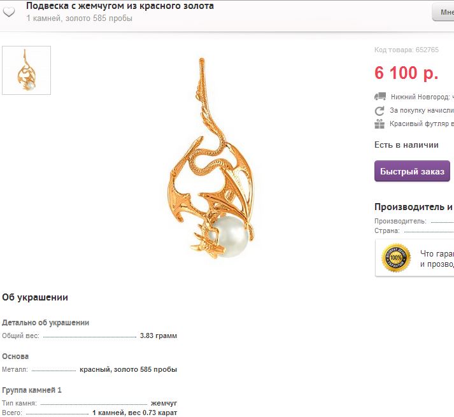The image size is (454, 417).
Task: Click the product title Подвеска с жемчугом
Action: tap(120, 6)
